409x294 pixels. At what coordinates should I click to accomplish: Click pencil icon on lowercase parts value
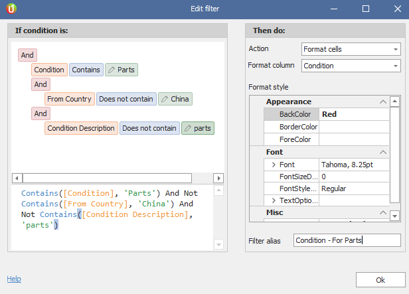[x=188, y=128]
